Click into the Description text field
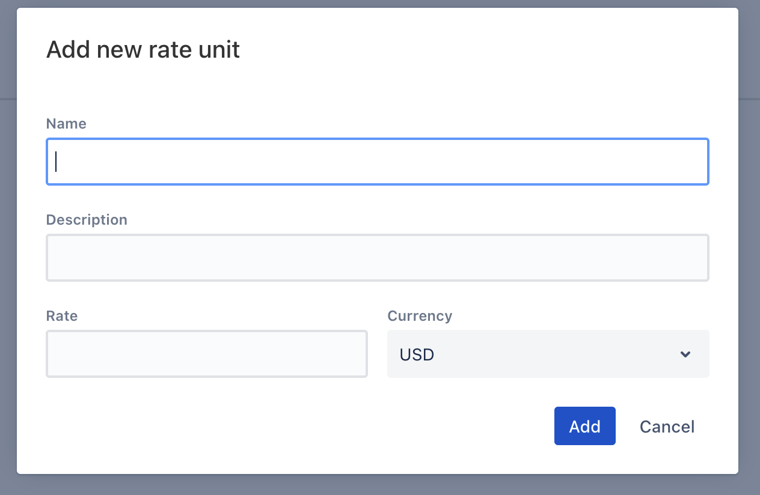This screenshot has height=495, width=760. [378, 258]
